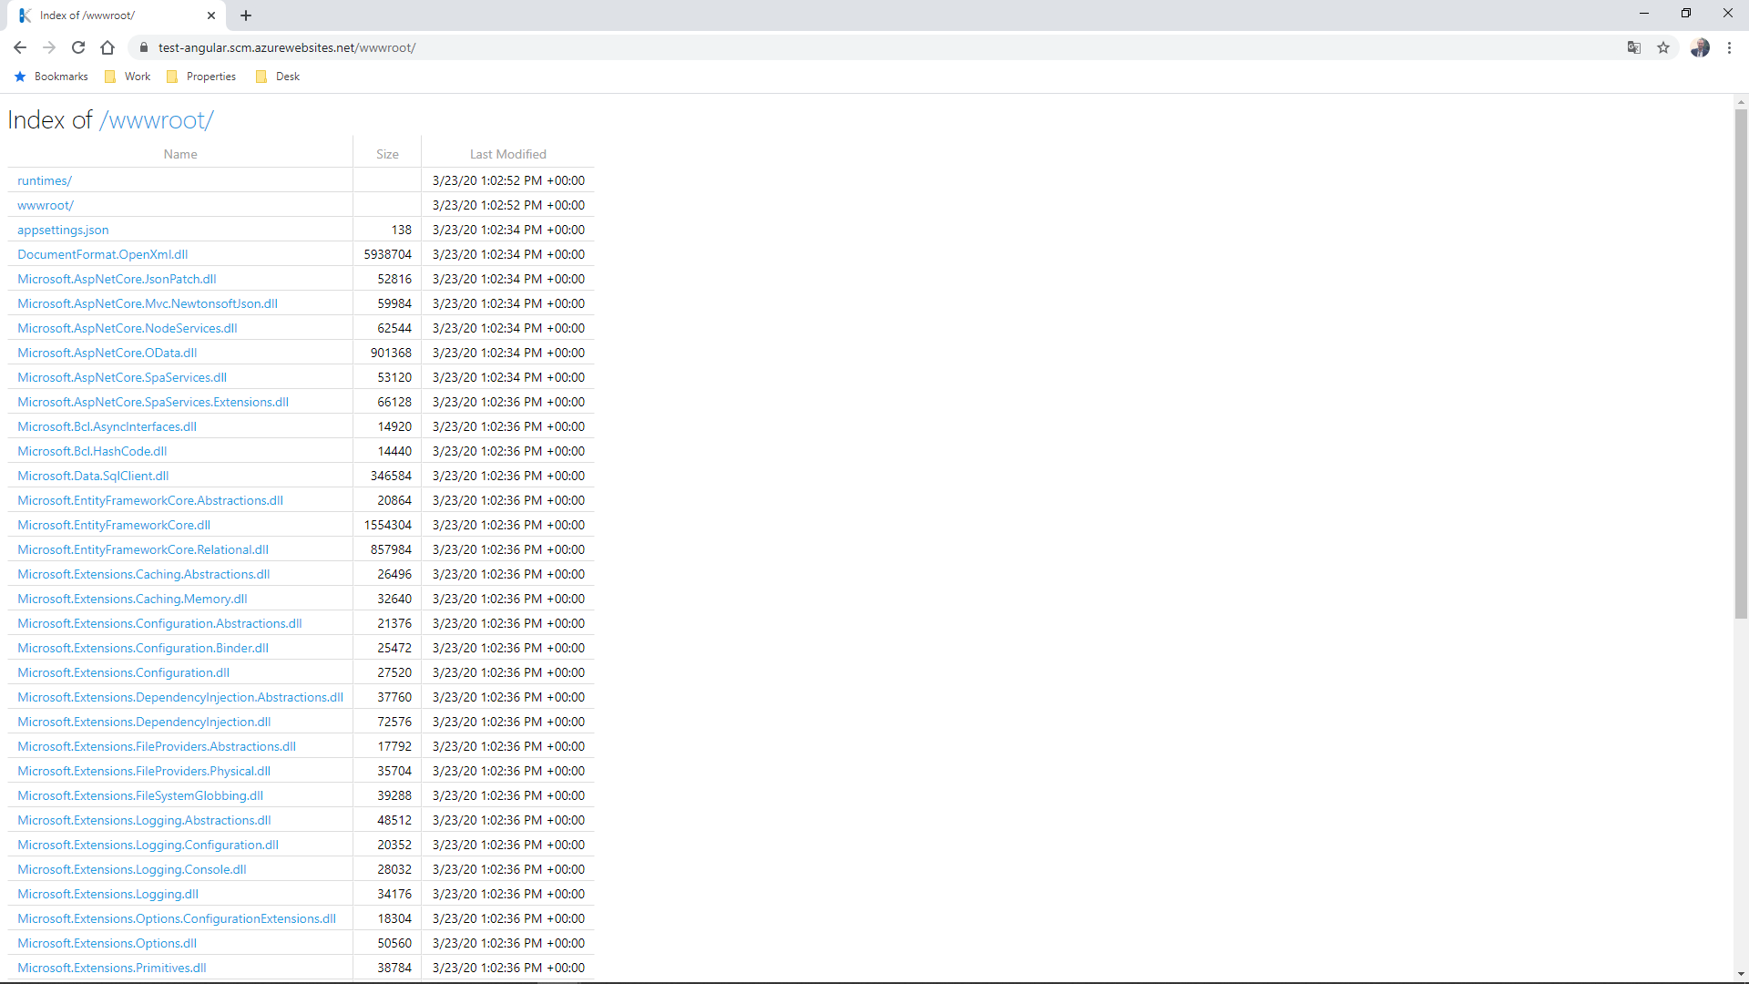Bookmark this page with star icon
This screenshot has width=1749, height=984.
pyautogui.click(x=1663, y=47)
